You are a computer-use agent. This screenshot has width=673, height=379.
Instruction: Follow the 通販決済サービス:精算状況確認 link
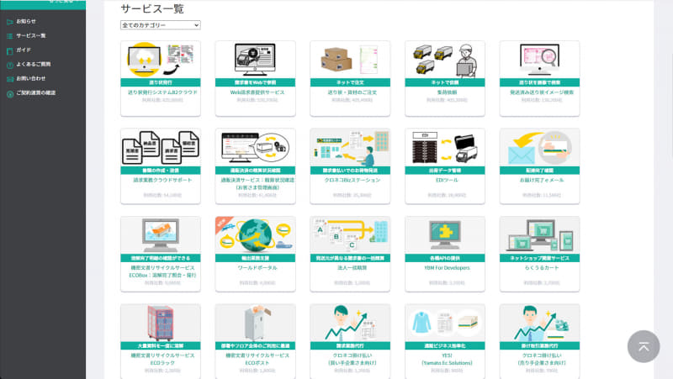257,184
